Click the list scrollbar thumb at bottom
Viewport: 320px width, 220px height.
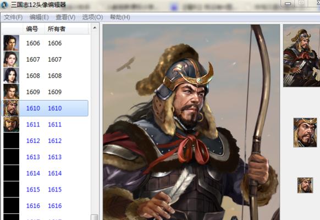click(95, 217)
